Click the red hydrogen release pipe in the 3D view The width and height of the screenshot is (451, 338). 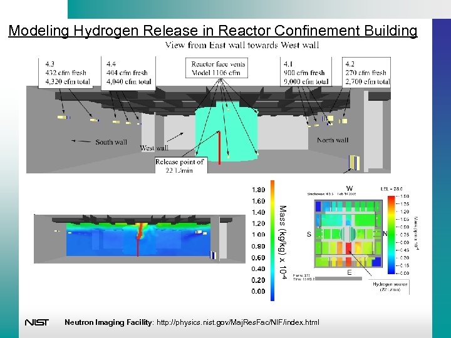coord(219,148)
